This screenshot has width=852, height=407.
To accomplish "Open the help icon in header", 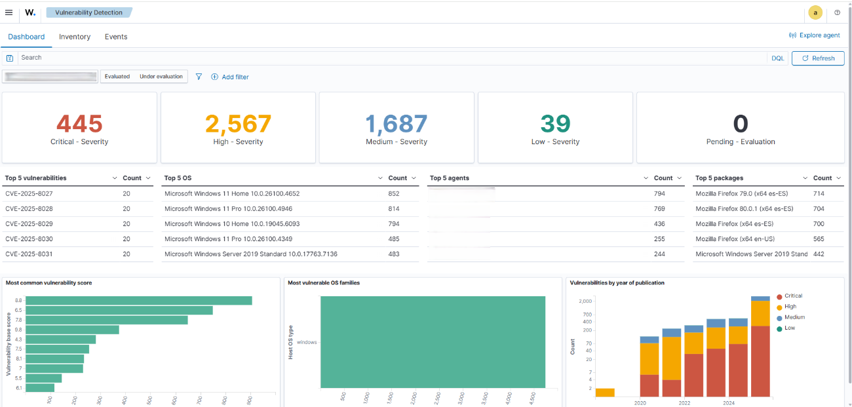I will pos(837,12).
